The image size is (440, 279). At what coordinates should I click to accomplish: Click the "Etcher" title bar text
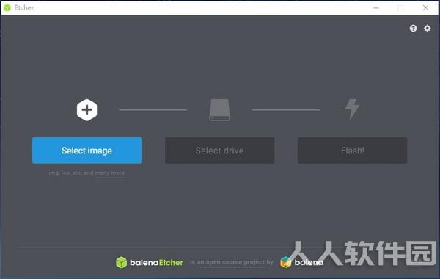24,7
